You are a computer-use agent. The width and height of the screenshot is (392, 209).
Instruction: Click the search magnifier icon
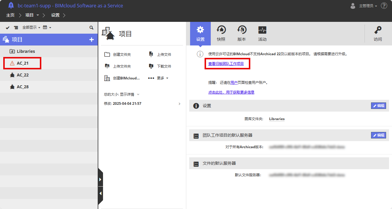click(x=92, y=27)
